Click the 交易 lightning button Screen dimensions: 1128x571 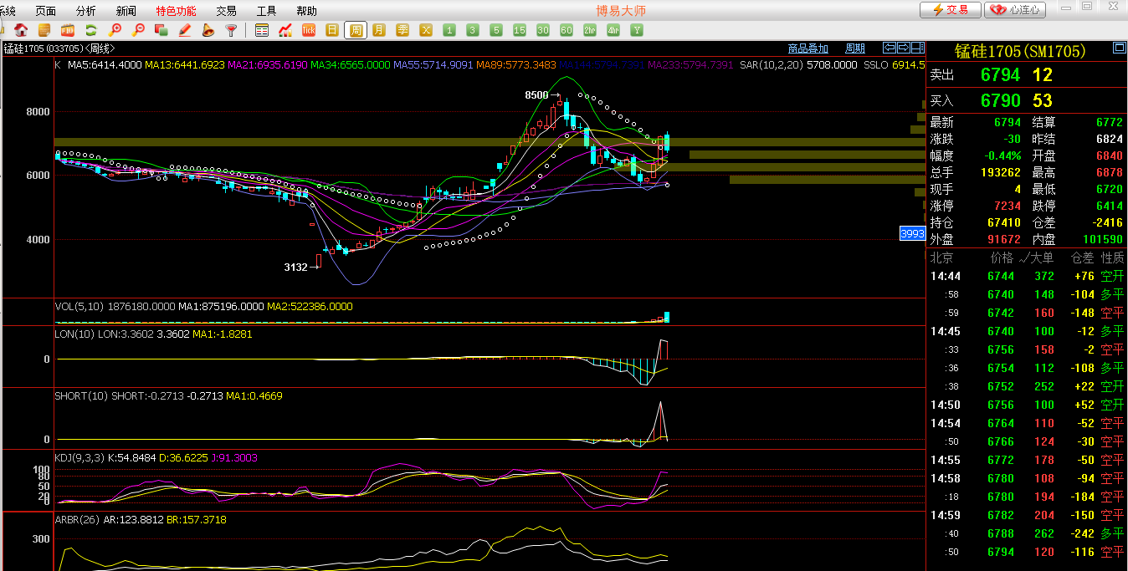pyautogui.click(x=951, y=10)
